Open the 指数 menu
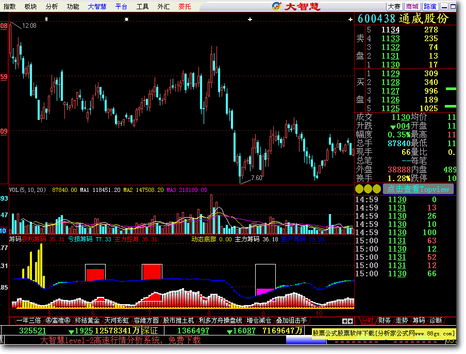This screenshot has height=354, width=466. (x=9, y=6)
